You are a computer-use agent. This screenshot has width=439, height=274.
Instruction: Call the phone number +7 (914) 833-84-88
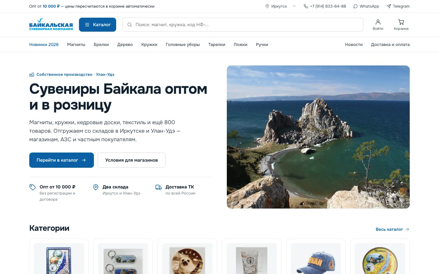[325, 6]
